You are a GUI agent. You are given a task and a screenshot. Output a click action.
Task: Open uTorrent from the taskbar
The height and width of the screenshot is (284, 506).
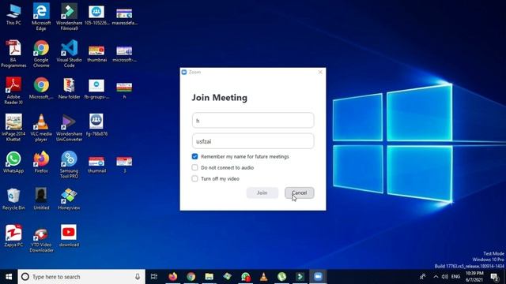[281, 277]
